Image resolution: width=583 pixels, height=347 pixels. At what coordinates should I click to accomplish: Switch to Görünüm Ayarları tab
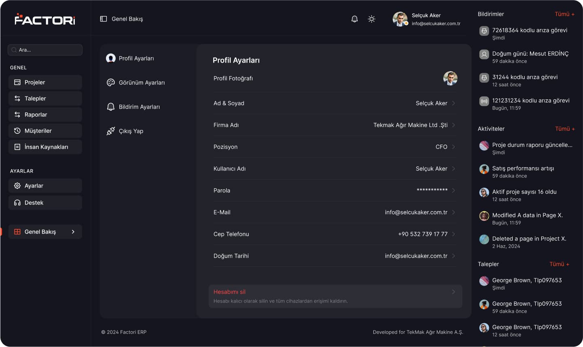coord(136,83)
